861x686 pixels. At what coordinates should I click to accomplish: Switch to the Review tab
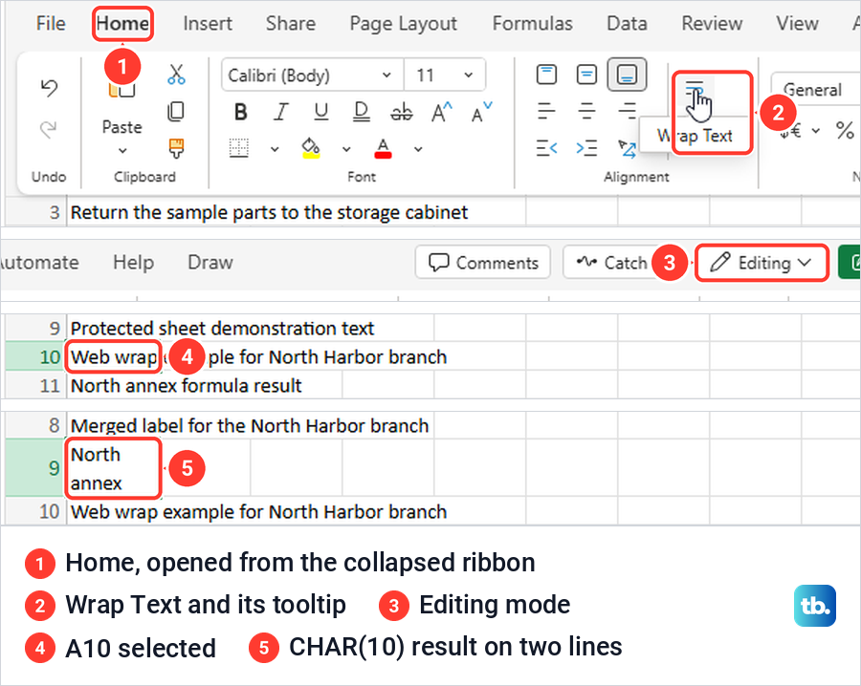click(x=712, y=24)
